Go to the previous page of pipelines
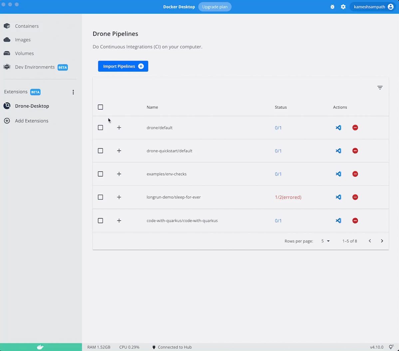Screen dimensions: 399x351 click(x=370, y=241)
